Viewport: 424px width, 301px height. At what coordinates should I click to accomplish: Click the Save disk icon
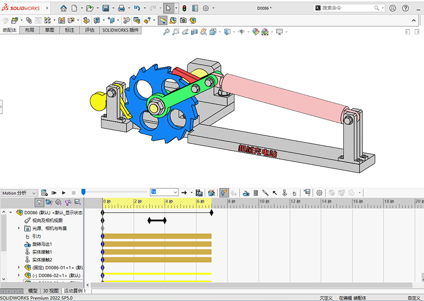pyautogui.click(x=106, y=8)
